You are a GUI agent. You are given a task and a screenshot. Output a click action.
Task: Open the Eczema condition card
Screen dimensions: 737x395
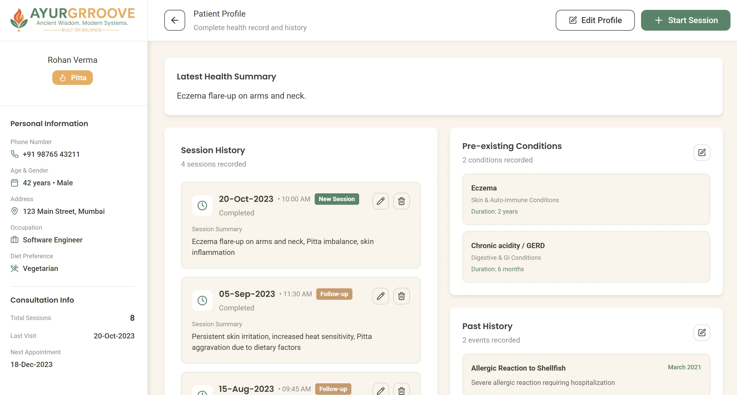(x=586, y=199)
